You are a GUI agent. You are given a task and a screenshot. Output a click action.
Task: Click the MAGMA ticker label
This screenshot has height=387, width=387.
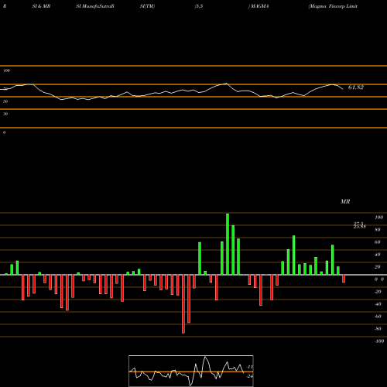pyautogui.click(x=259, y=6)
